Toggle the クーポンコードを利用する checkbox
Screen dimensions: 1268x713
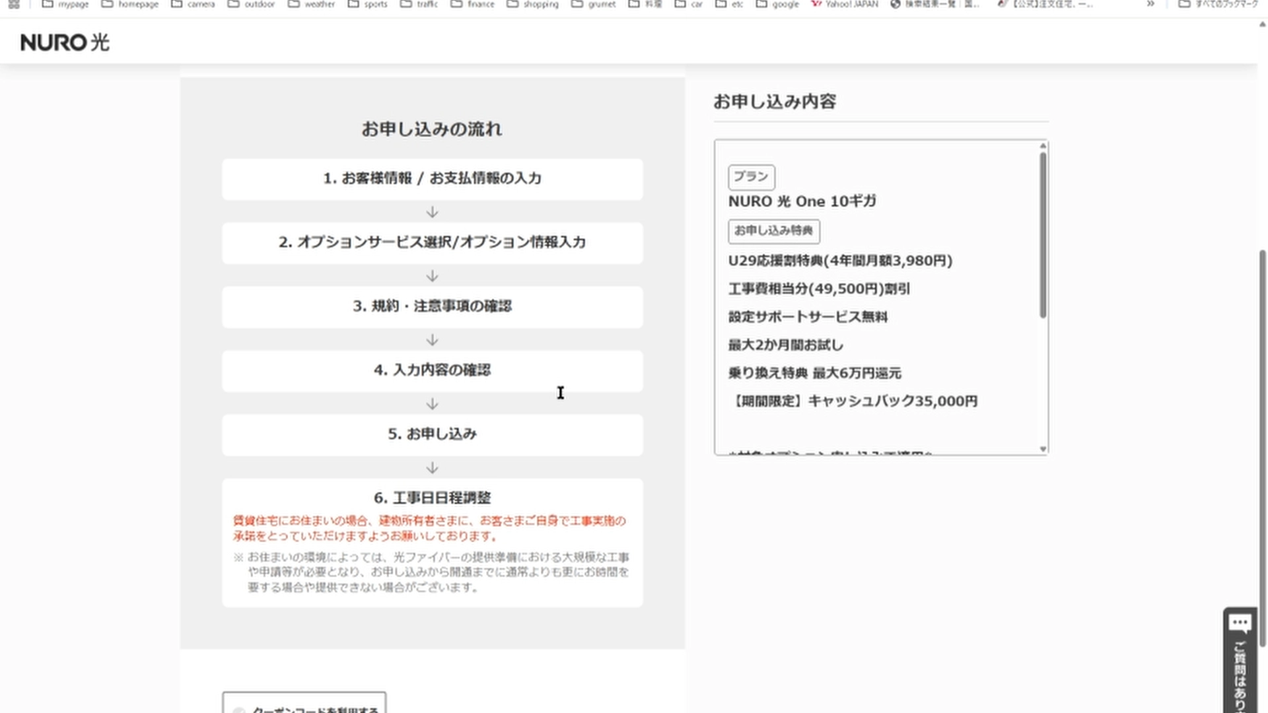239,710
